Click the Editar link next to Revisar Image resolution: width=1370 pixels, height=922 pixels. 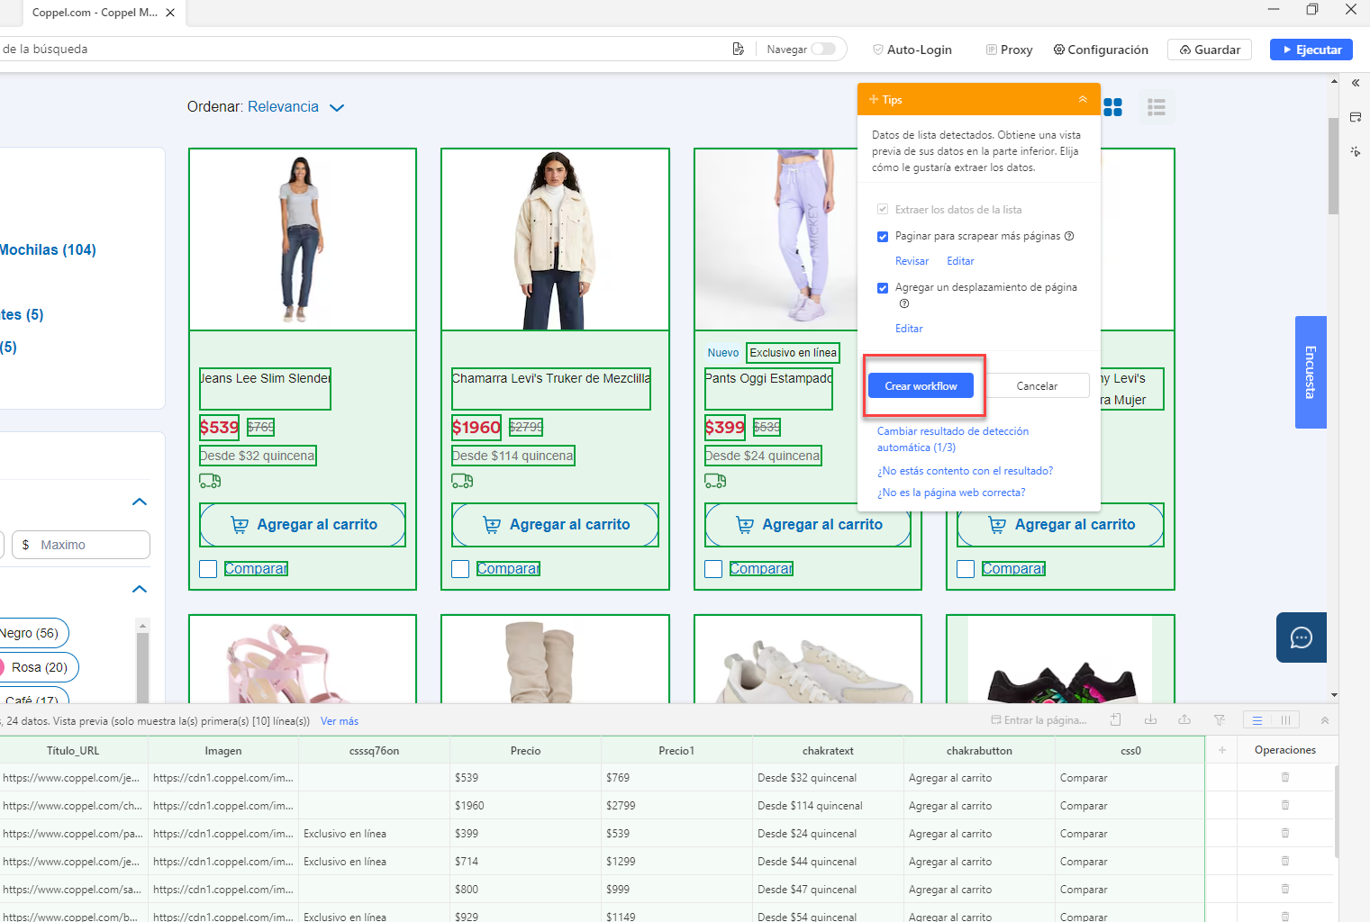point(960,261)
